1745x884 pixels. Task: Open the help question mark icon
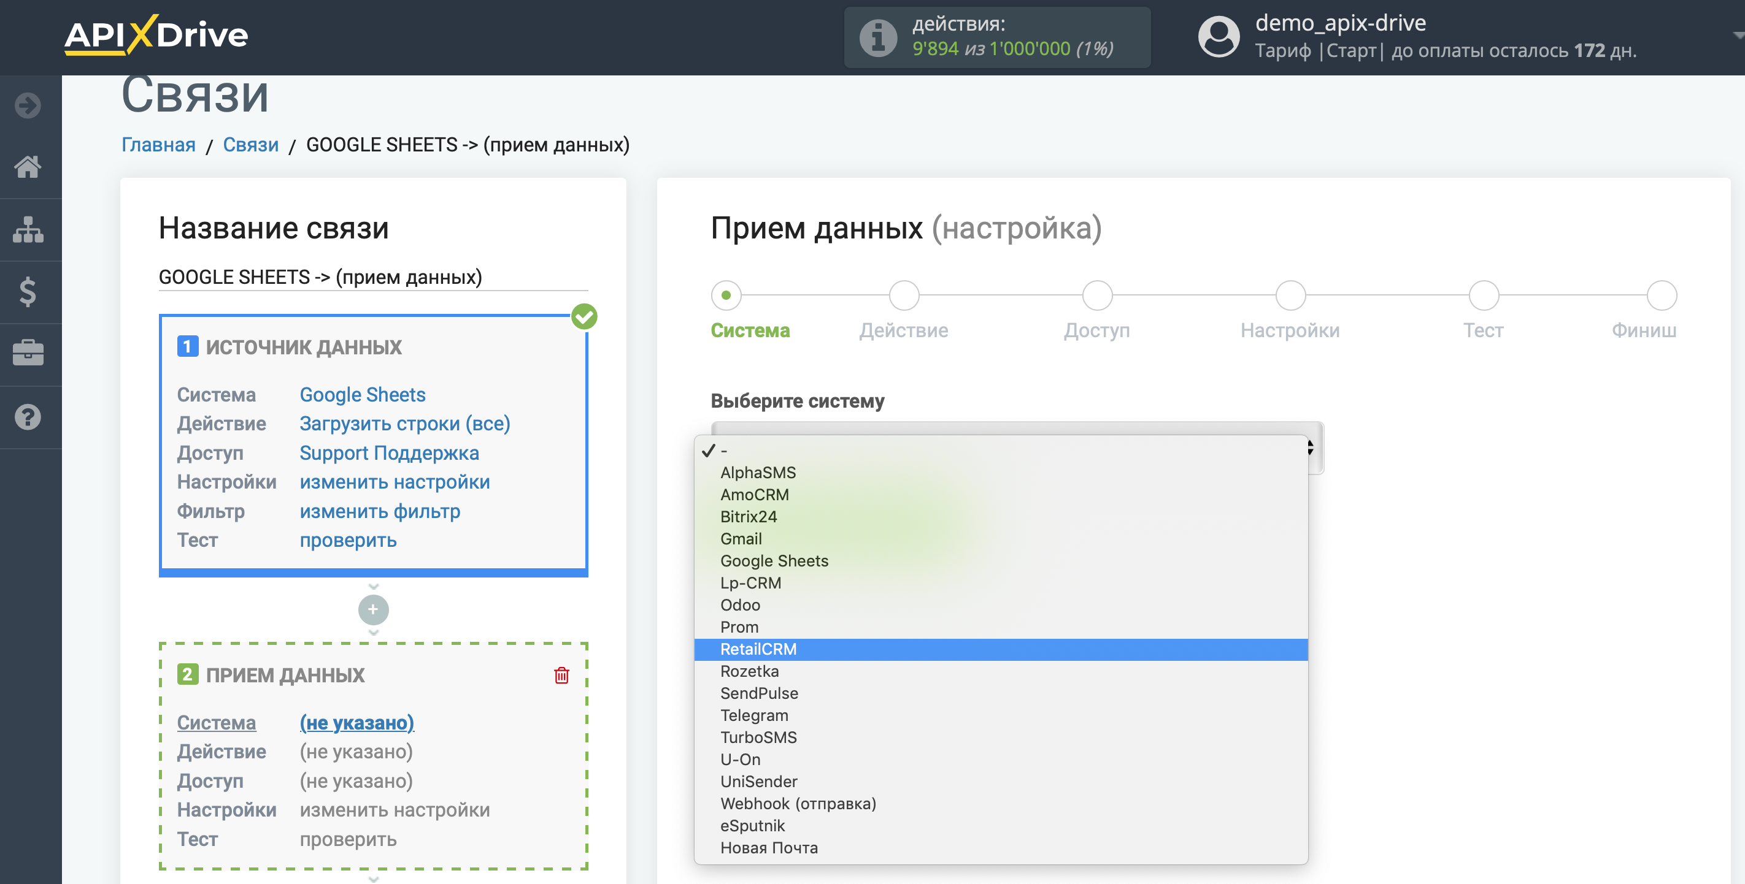tap(28, 417)
